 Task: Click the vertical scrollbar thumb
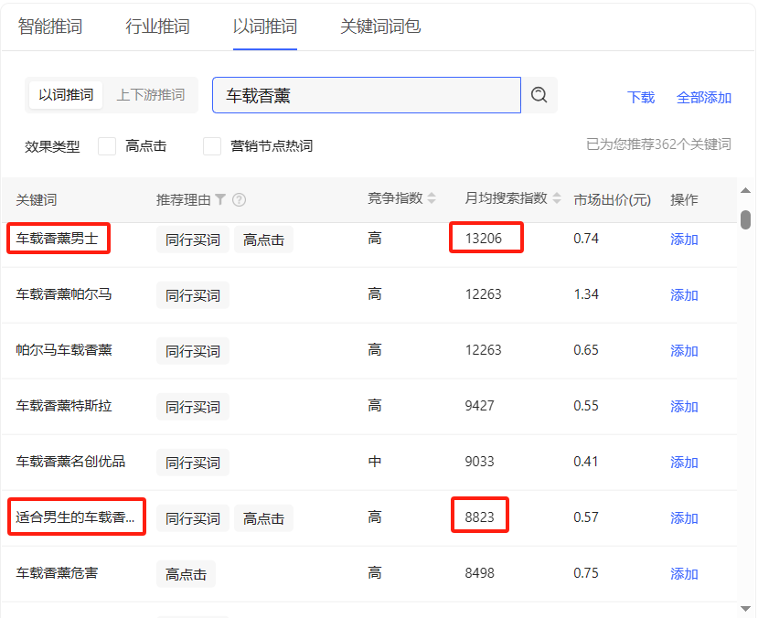[745, 219]
